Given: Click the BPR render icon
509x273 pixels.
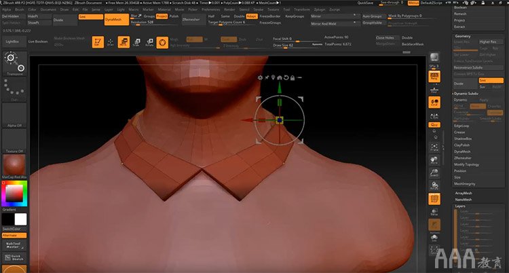Looking at the screenshot, I should point(434,58).
